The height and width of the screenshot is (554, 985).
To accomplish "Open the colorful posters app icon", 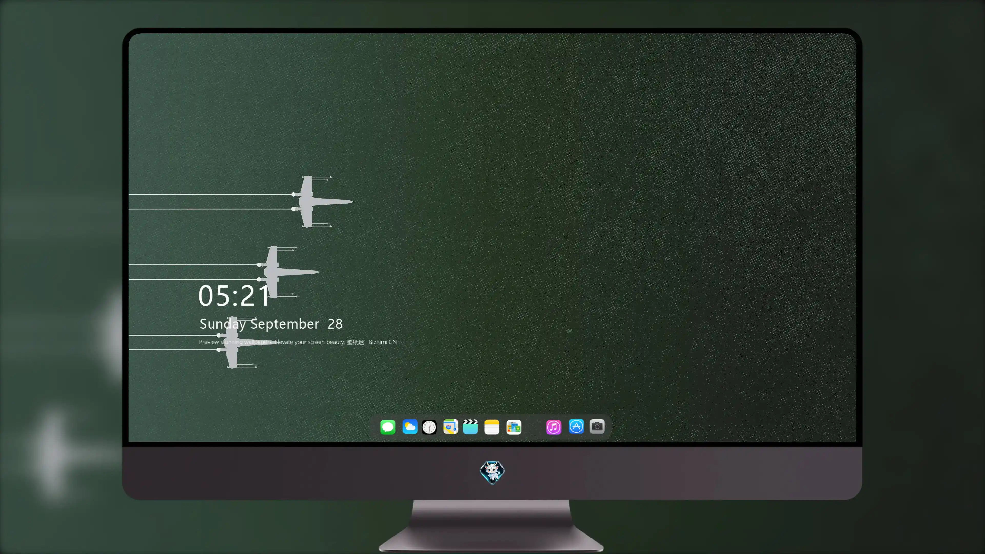I will coord(514,427).
